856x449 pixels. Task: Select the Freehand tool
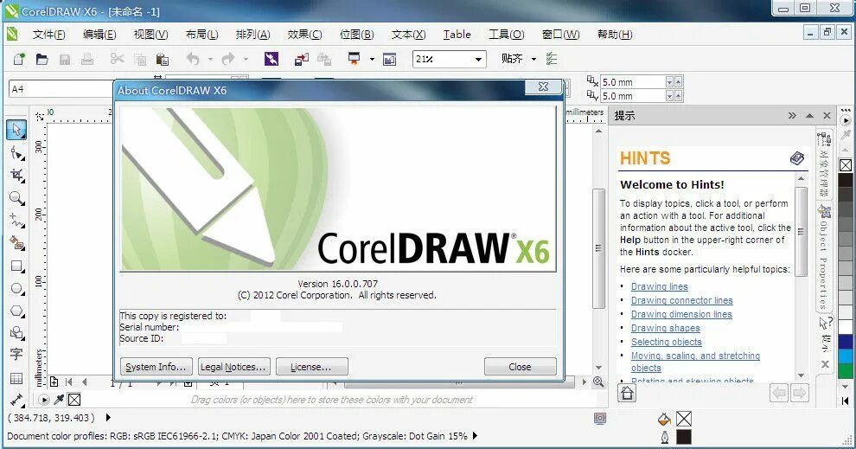coord(17,220)
